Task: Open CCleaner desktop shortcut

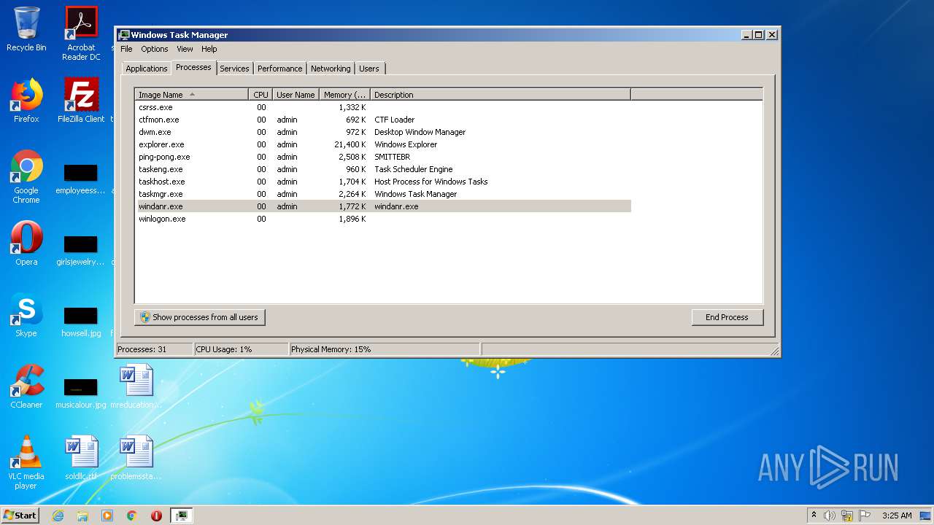Action: tap(26, 386)
